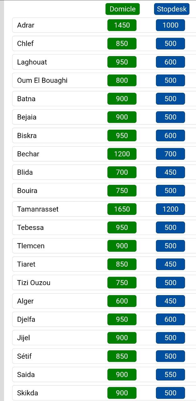Choose the Tamanrasset stopdesk price 1200
The image size is (196, 401).
point(170,209)
